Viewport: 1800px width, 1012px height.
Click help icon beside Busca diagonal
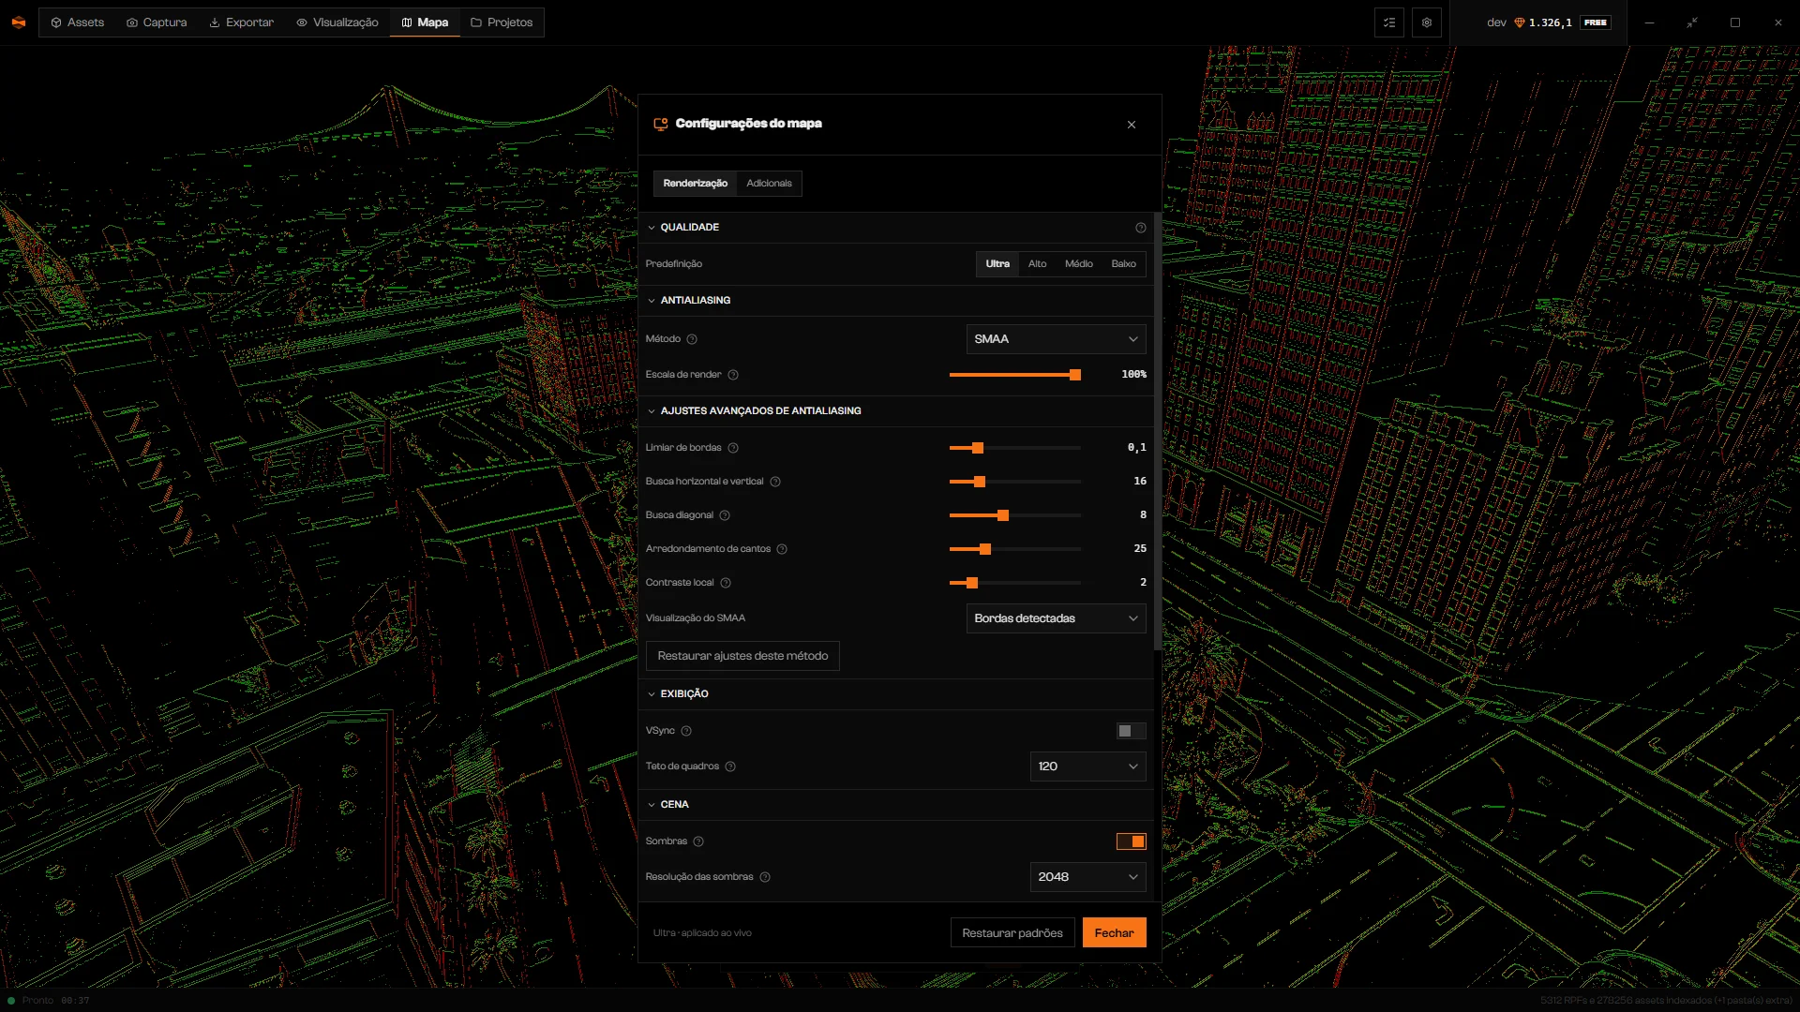click(725, 515)
